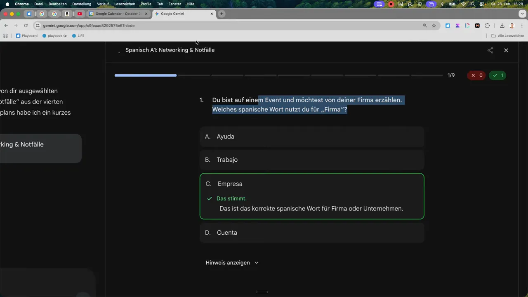528x297 pixels.
Task: Select answer B. Trabajo
Action: [x=311, y=160]
